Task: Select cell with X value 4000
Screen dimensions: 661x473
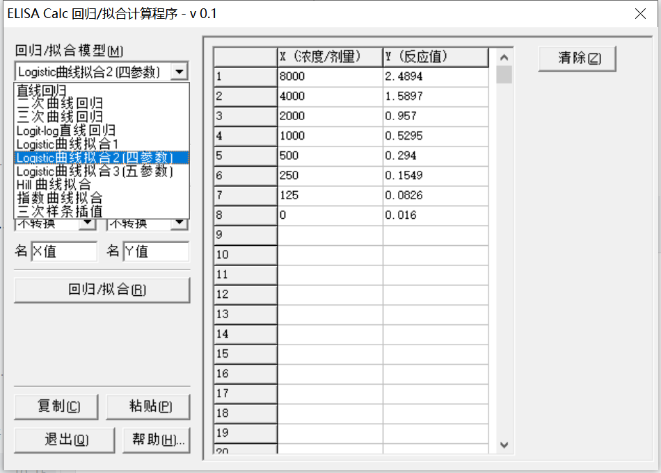Action: 330,97
